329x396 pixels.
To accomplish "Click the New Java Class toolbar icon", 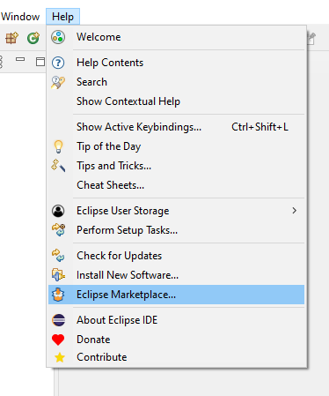I will click(x=33, y=38).
